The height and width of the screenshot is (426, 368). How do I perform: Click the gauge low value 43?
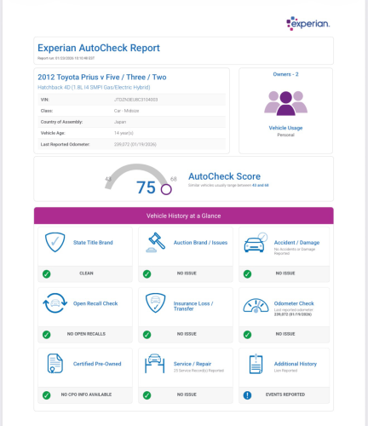pos(108,179)
